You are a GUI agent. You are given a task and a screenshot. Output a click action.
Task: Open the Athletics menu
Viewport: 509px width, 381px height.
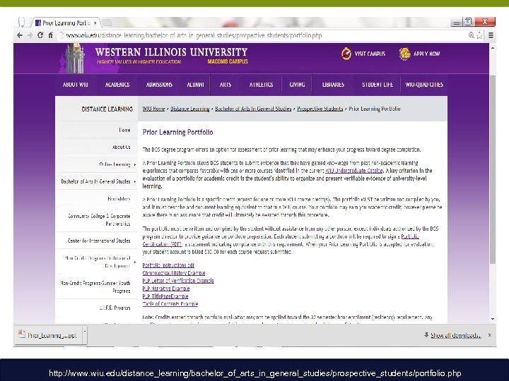pos(262,85)
